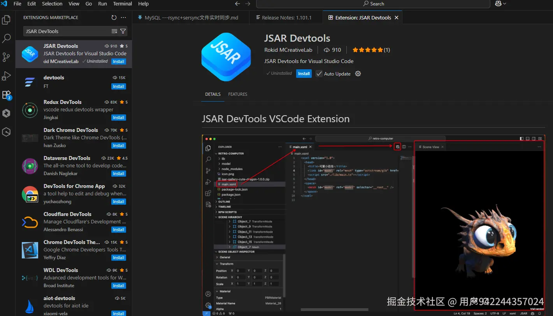Click the 910 install count on details page

point(332,50)
